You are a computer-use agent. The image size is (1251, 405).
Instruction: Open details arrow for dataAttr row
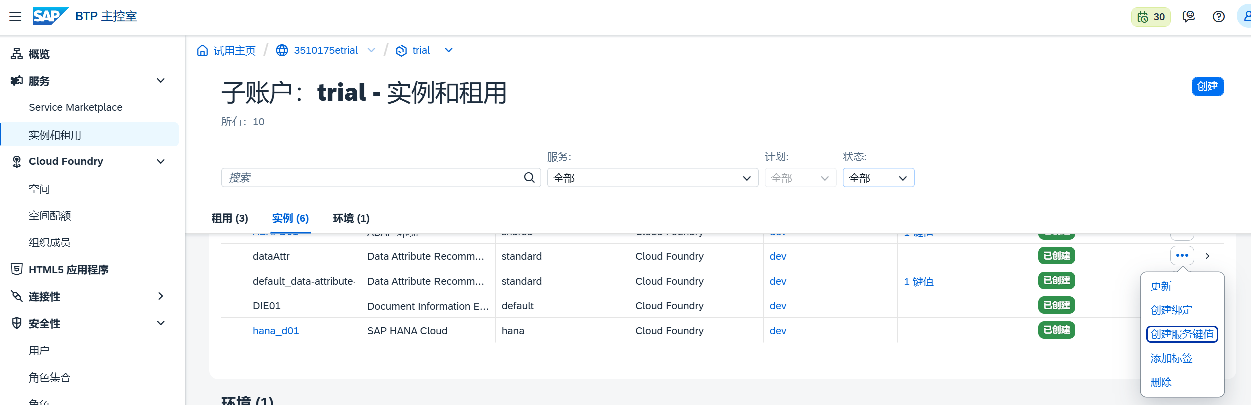point(1208,256)
